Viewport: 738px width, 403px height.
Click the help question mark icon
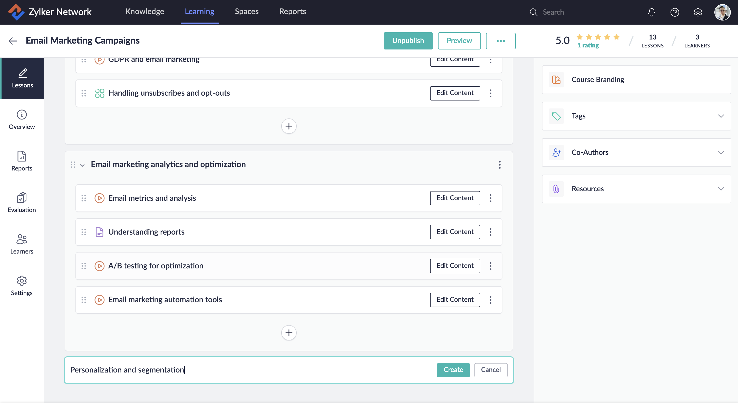675,12
